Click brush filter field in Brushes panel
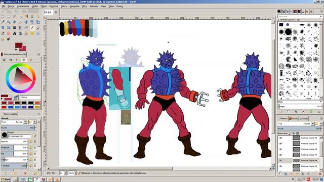Viewport: 324px width, 182px height. point(300,16)
